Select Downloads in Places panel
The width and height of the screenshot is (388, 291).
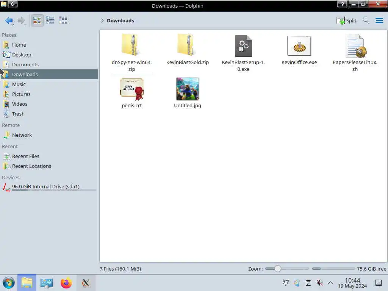[x=49, y=74]
